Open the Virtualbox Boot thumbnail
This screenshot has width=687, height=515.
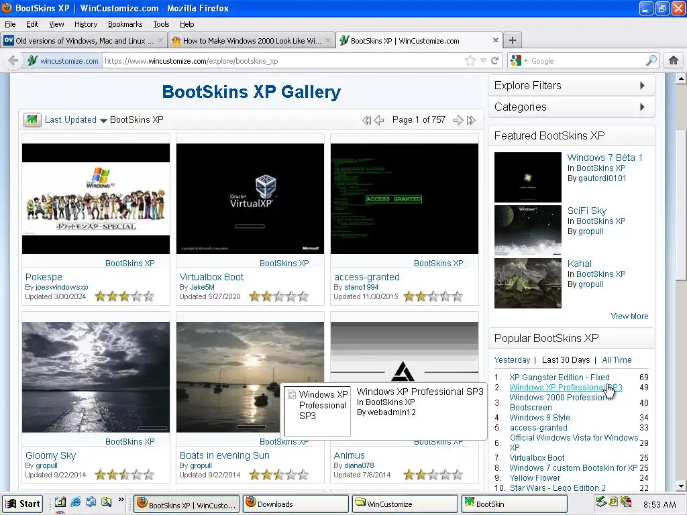(250, 198)
